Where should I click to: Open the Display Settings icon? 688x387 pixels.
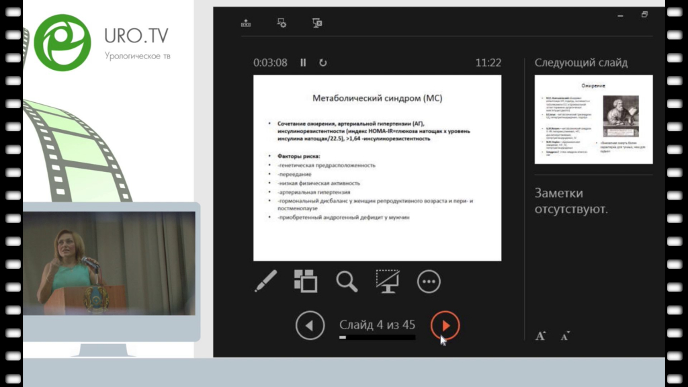(282, 23)
